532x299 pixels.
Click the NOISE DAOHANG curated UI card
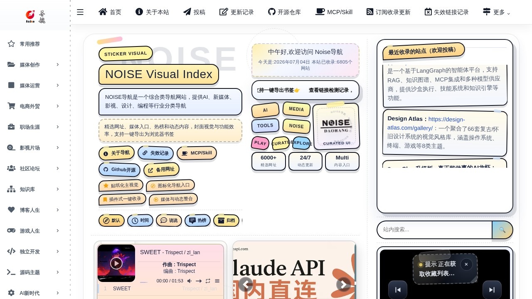[336, 126]
